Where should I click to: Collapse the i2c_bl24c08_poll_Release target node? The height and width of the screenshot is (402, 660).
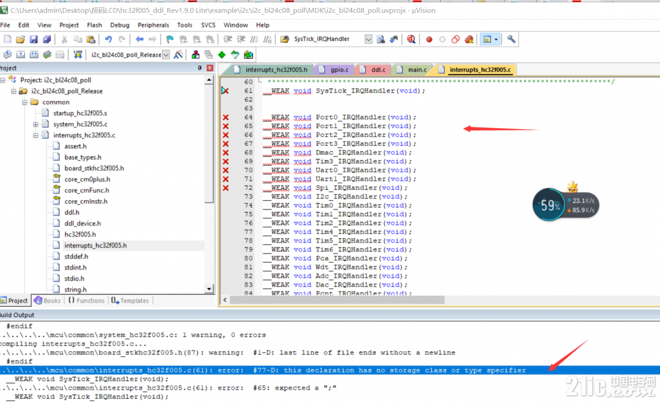tap(13, 91)
